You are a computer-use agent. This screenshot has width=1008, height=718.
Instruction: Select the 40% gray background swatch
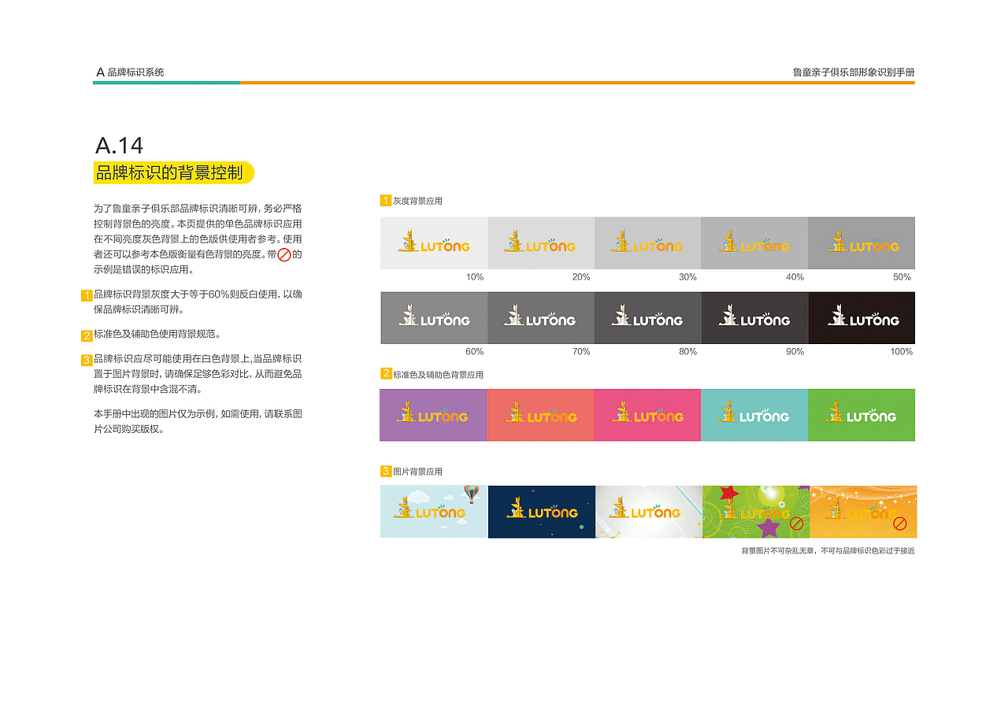click(755, 243)
